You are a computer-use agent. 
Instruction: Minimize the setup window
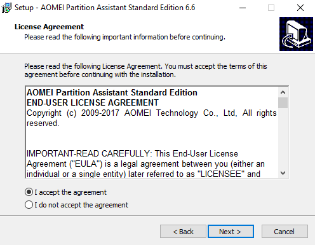point(243,8)
